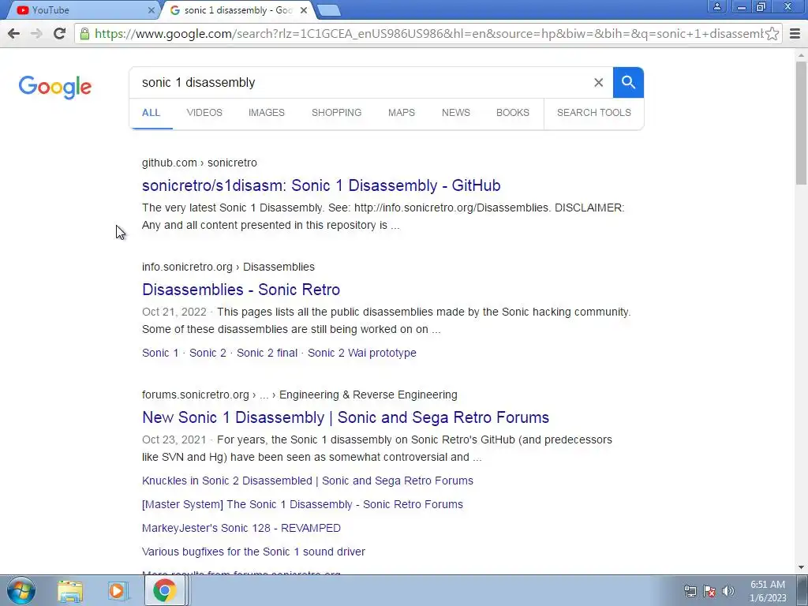The width and height of the screenshot is (808, 606).
Task: Switch to MAPS results
Action: point(402,113)
